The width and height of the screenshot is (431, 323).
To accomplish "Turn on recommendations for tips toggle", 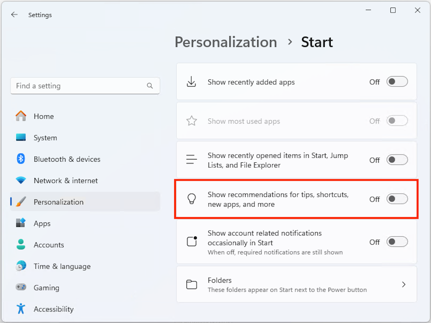I will (x=397, y=199).
